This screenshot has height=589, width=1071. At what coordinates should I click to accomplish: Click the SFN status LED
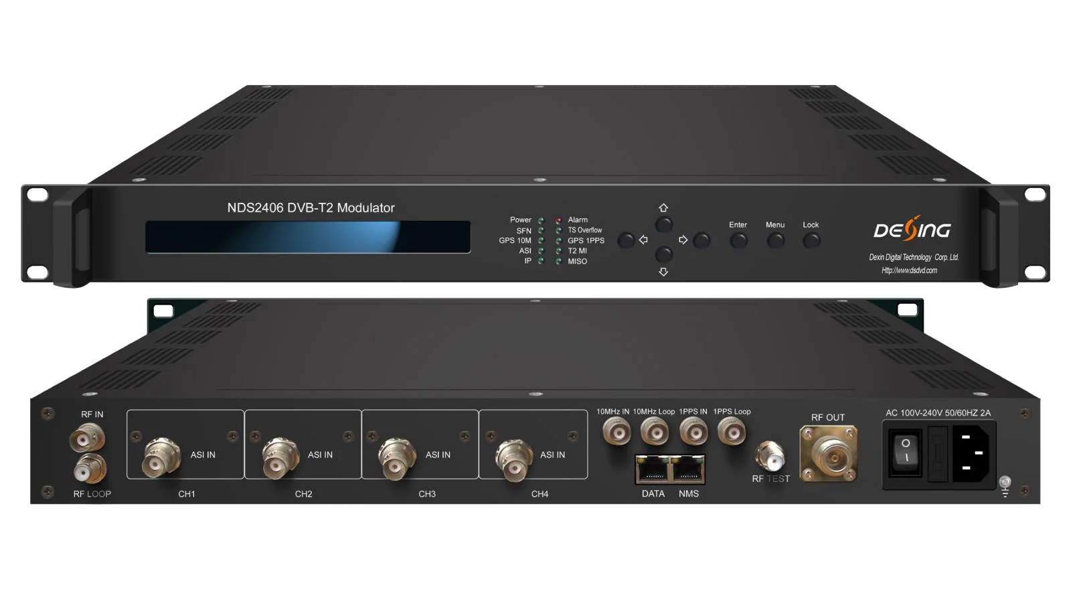coord(541,230)
